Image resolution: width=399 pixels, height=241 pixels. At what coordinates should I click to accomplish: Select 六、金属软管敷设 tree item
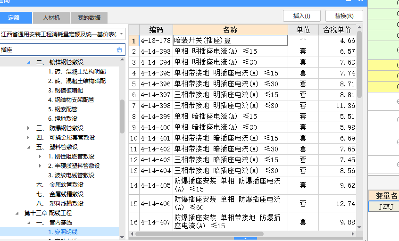[x=60, y=184]
